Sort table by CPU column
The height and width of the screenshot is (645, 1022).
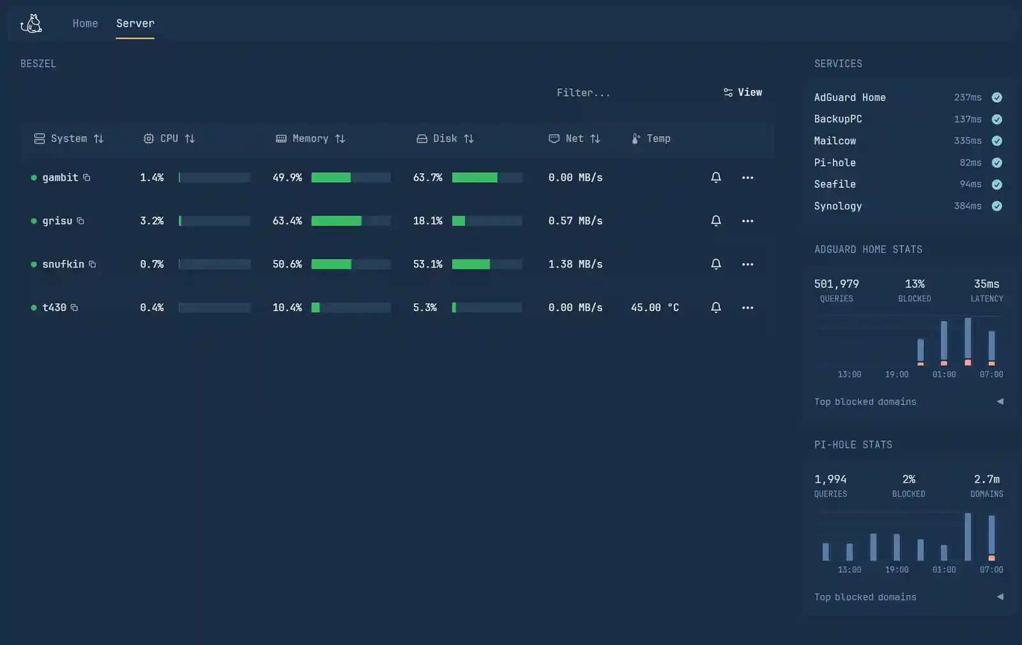click(169, 139)
